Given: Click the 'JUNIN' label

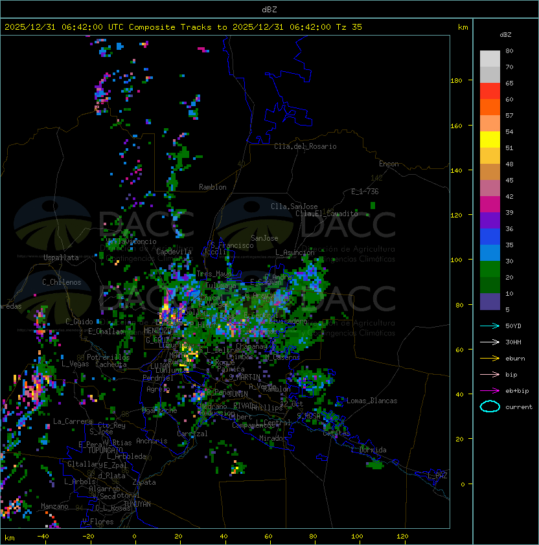Looking at the screenshot, I should tap(238, 394).
